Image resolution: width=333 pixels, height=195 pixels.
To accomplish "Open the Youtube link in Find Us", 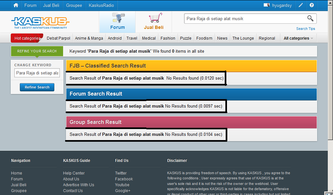I will 122,185.
